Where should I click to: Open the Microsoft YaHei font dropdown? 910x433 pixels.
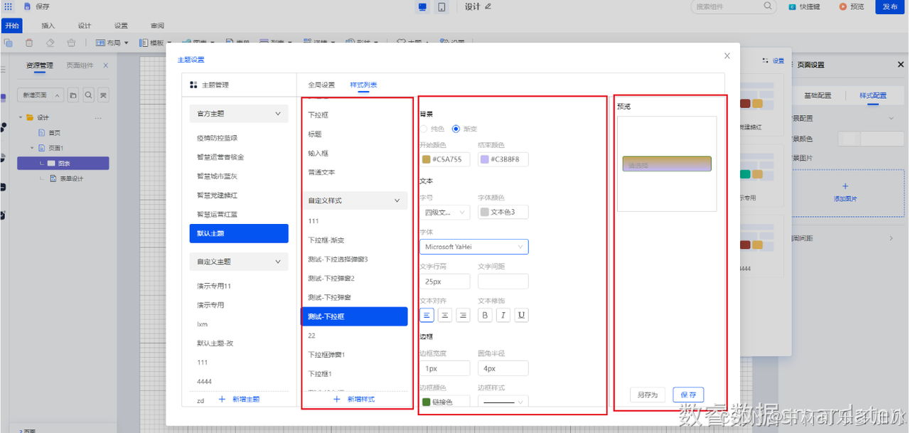[x=473, y=247]
